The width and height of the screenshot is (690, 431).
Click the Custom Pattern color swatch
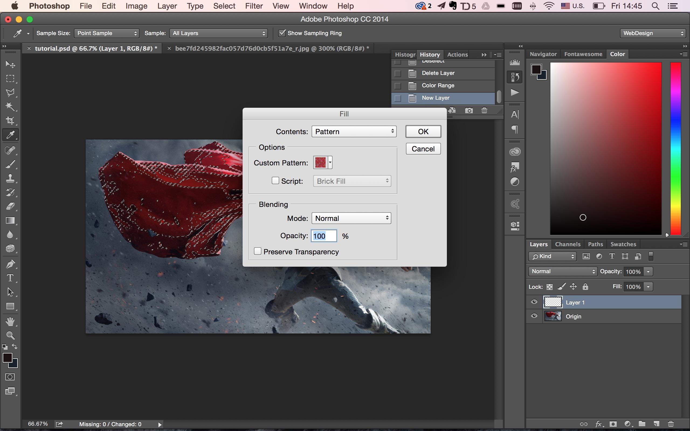click(x=320, y=162)
